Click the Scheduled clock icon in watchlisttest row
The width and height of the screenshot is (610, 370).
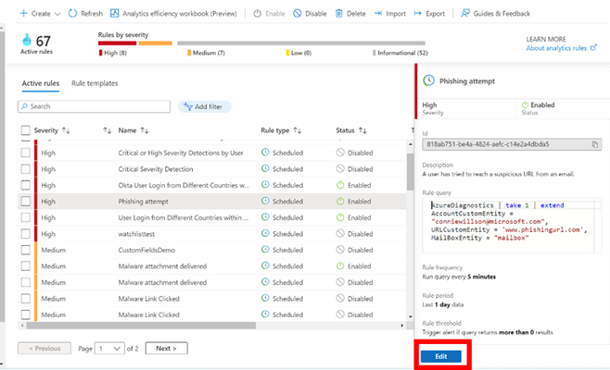[x=265, y=234]
